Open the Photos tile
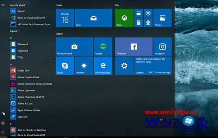The image size is (218, 138). coord(162,18)
